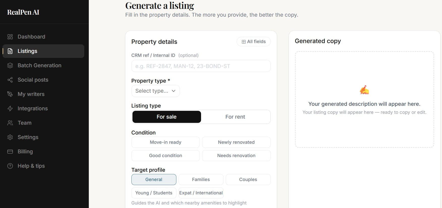Open Batch Generation layers icon

[x=10, y=65]
